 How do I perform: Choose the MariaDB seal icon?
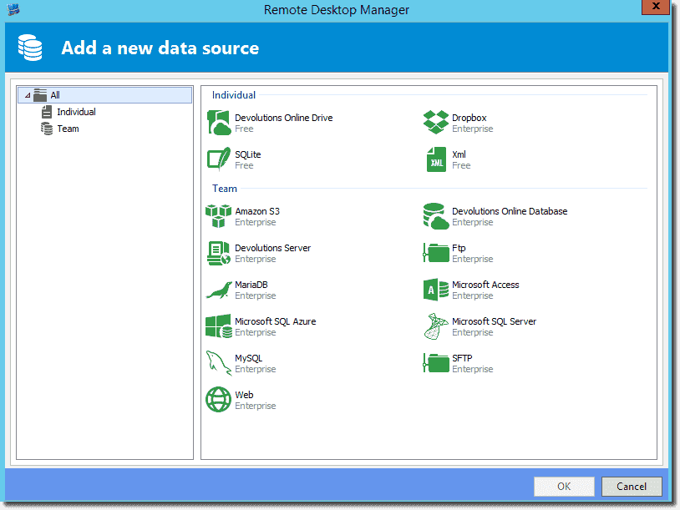click(x=219, y=290)
